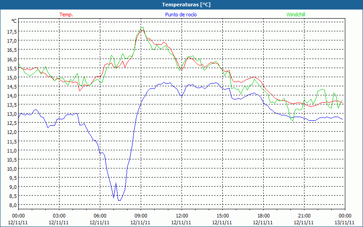Click the '°C' axis unit label
The width and height of the screenshot is (363, 227).
[x=14, y=21]
